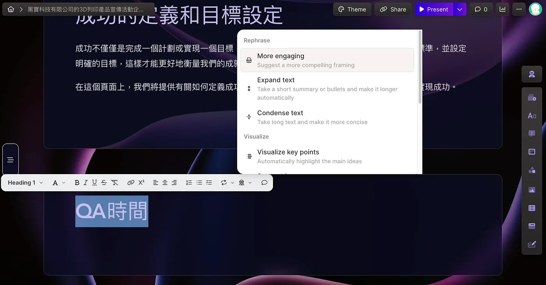Image resolution: width=546 pixels, height=285 pixels.
Task: Open images panel in sidebar
Action: pyautogui.click(x=532, y=190)
